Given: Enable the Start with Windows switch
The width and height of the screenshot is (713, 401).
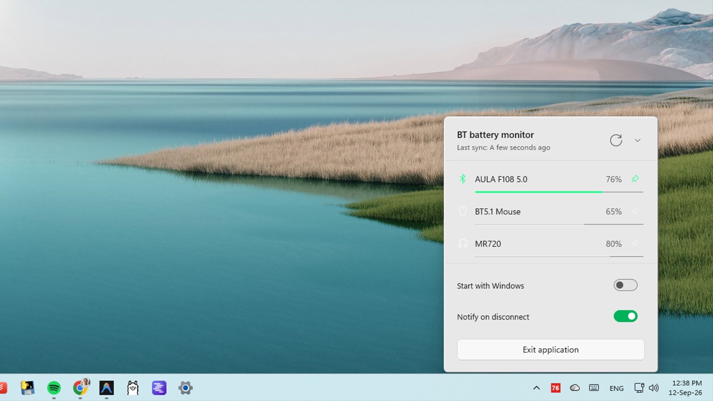Looking at the screenshot, I should (625, 285).
